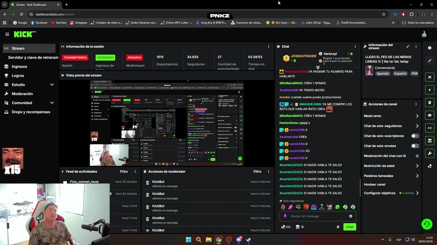Click the TRANSMITIENDO status badge

coord(75,58)
